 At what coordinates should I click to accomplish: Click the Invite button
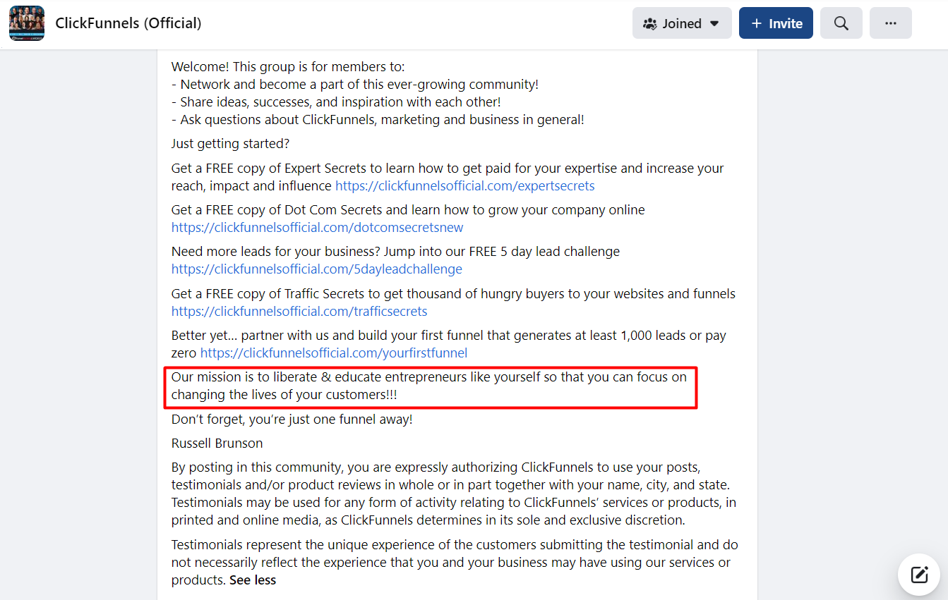[776, 23]
